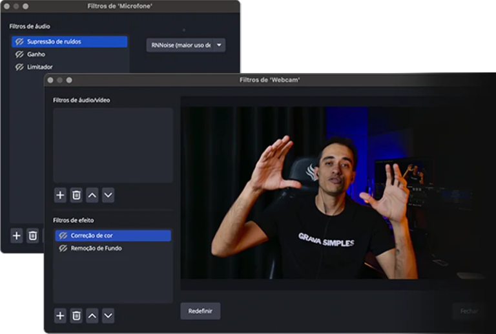Move effect filter up in list
The width and height of the screenshot is (496, 334).
92,315
